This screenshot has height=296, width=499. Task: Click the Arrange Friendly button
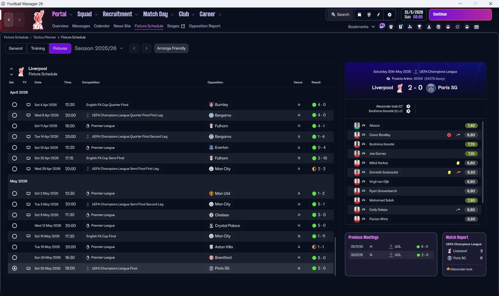click(172, 48)
